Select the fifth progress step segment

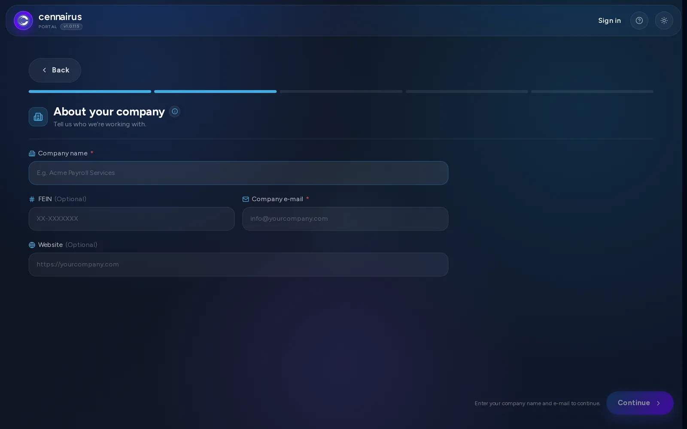pyautogui.click(x=592, y=91)
